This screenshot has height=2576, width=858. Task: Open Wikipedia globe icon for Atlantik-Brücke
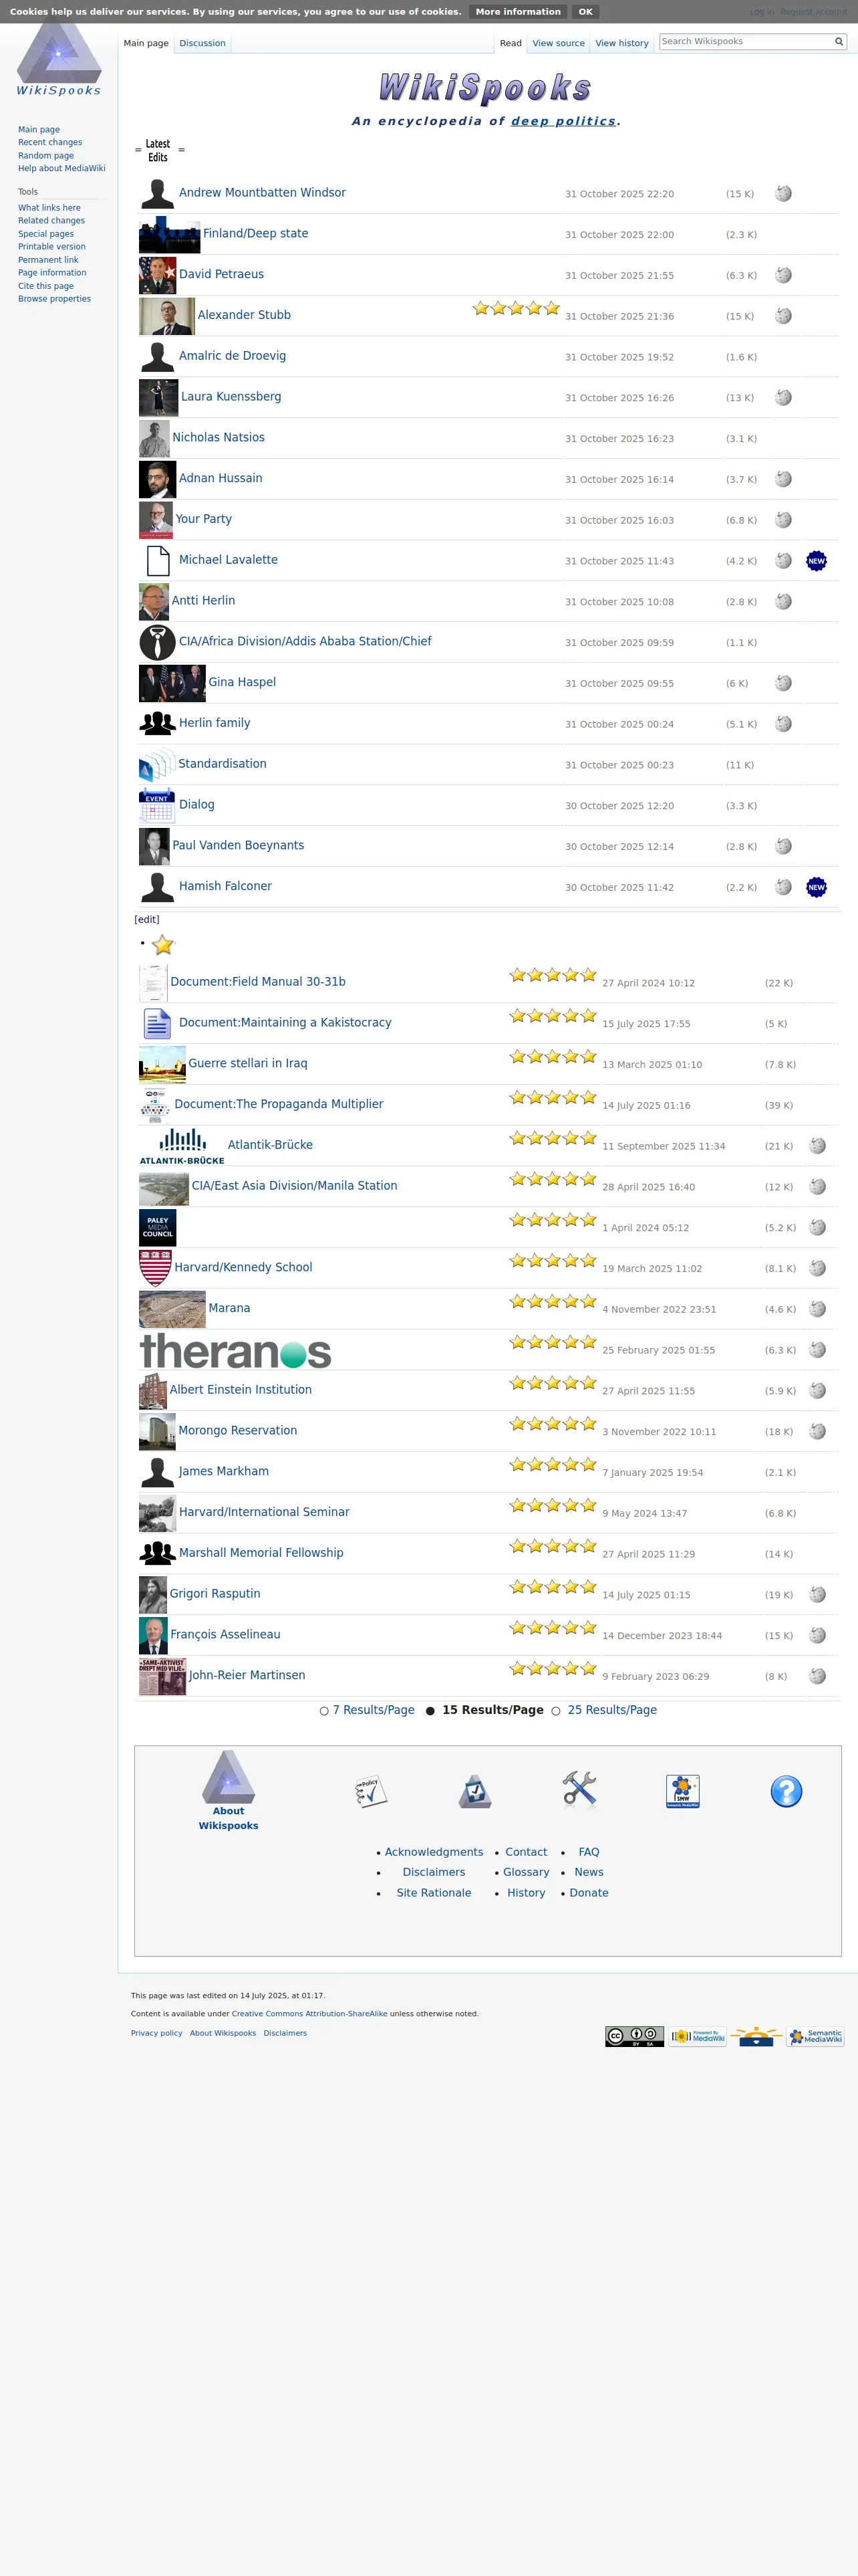click(817, 1146)
